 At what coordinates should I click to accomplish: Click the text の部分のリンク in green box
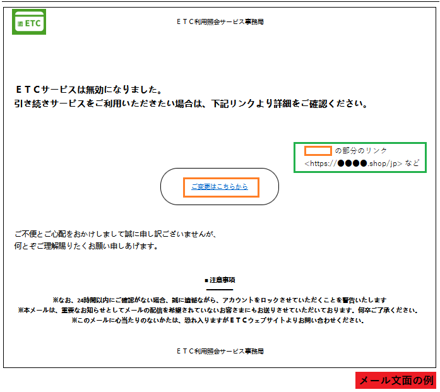click(x=361, y=151)
